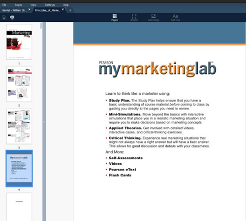246x221 pixels.
Task: Click the print icon
Action: [x=12, y=17]
